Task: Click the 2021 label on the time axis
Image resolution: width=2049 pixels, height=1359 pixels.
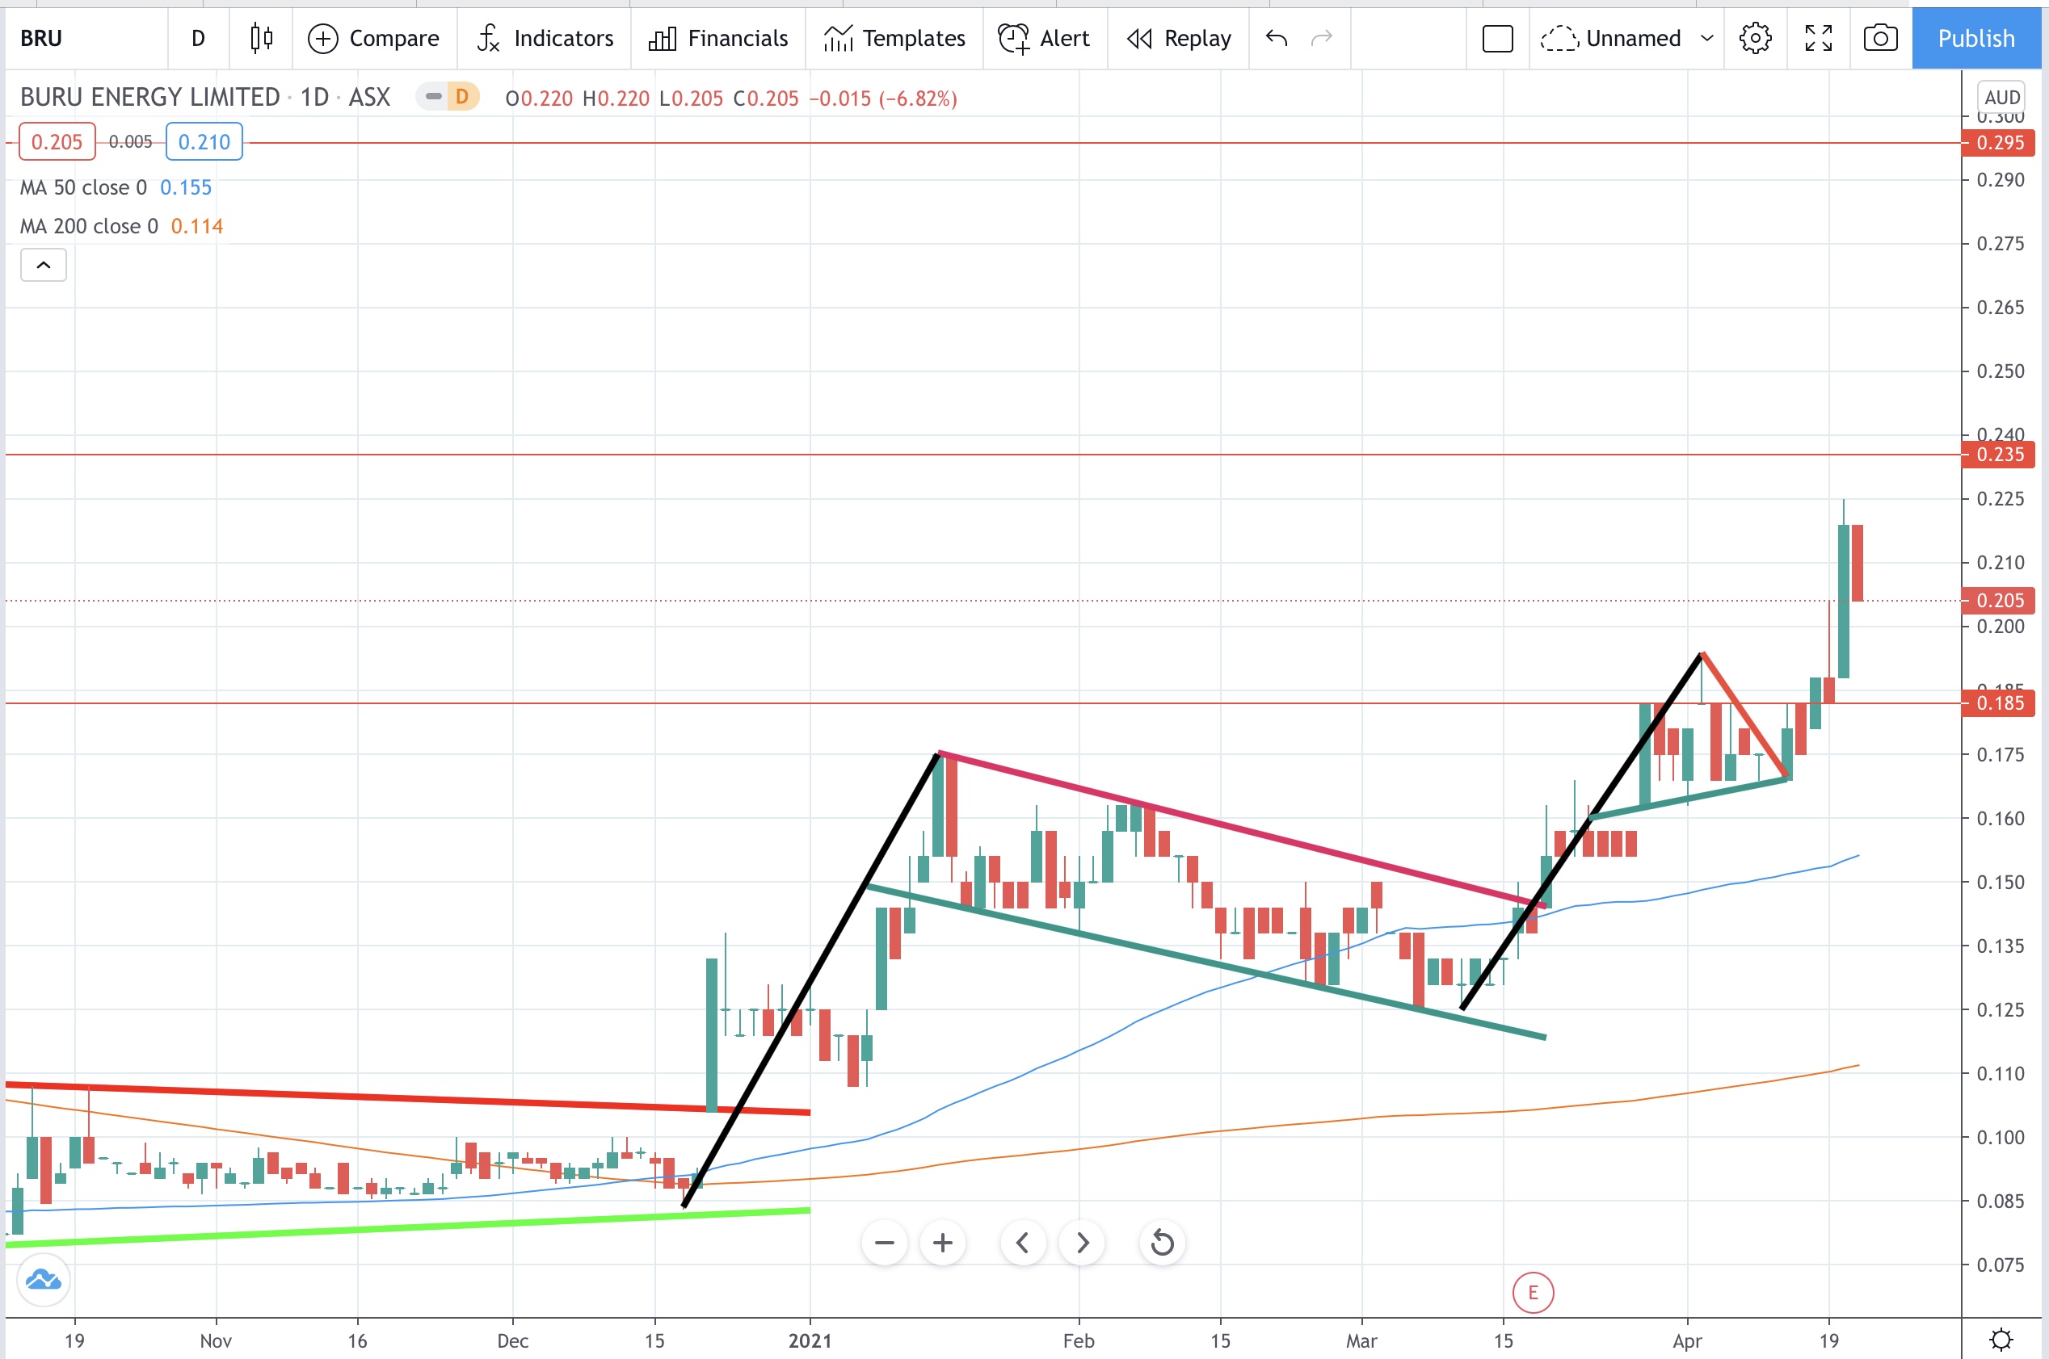Action: pyautogui.click(x=810, y=1340)
